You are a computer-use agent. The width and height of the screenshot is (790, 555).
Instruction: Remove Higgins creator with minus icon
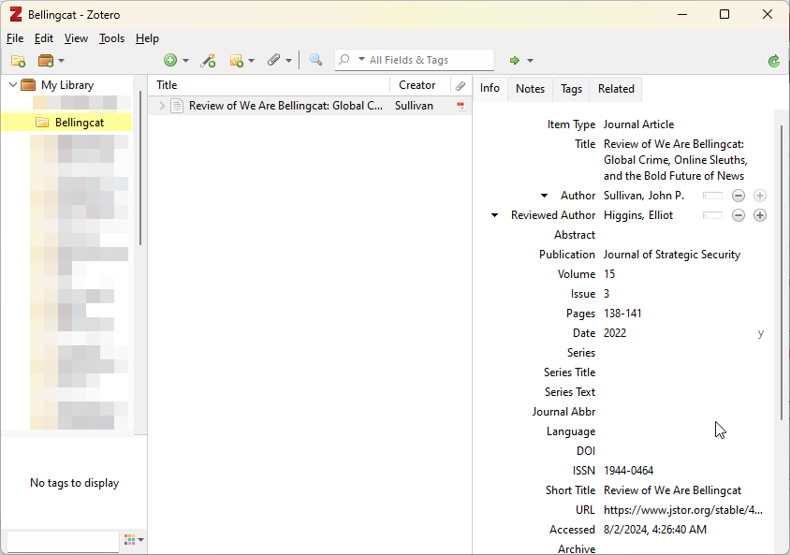point(739,215)
